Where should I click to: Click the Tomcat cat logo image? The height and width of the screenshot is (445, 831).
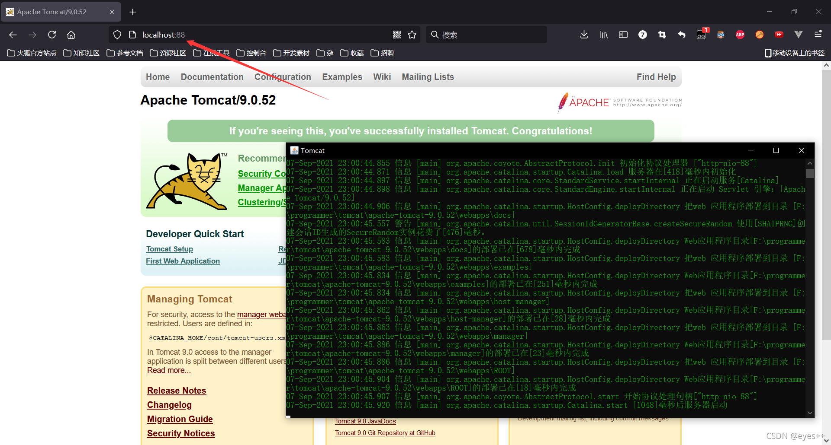[x=187, y=181]
